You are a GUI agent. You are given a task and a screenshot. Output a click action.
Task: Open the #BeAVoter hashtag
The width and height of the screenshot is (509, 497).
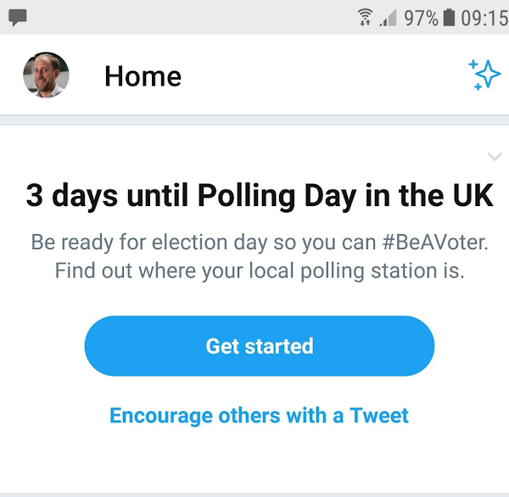pyautogui.click(x=435, y=242)
